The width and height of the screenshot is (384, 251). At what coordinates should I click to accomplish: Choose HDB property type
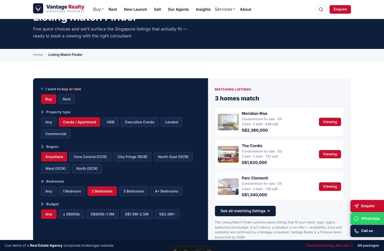pyautogui.click(x=110, y=122)
